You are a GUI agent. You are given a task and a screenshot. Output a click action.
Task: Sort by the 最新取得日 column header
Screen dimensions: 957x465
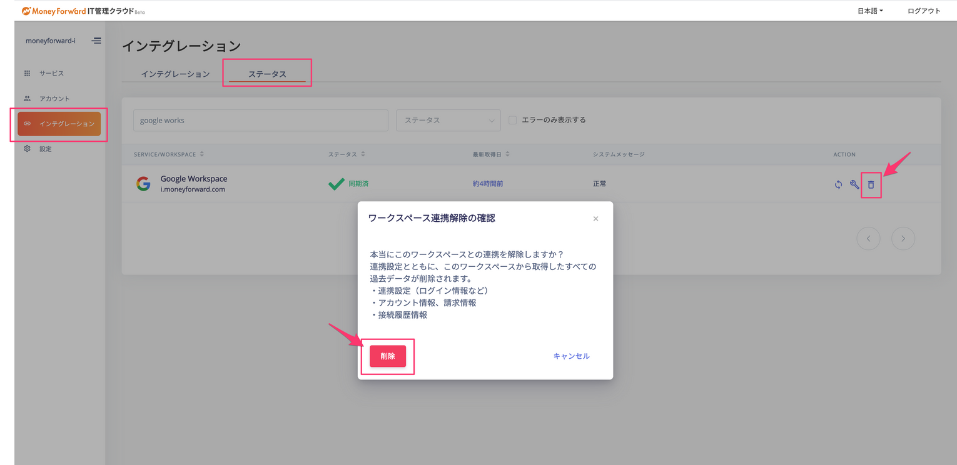point(491,154)
